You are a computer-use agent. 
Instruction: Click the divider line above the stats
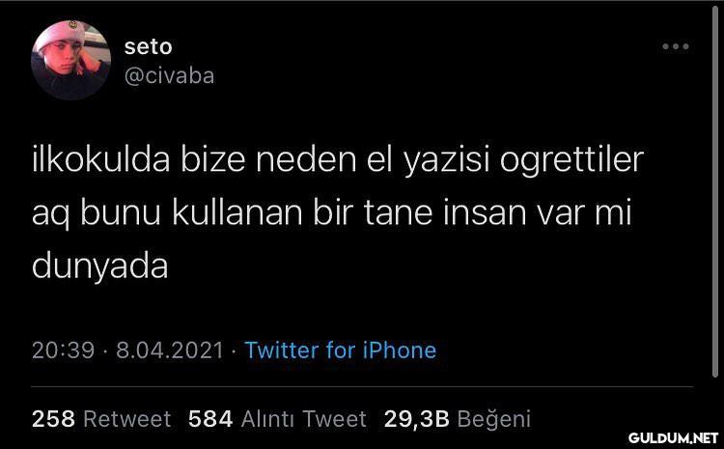point(362,386)
